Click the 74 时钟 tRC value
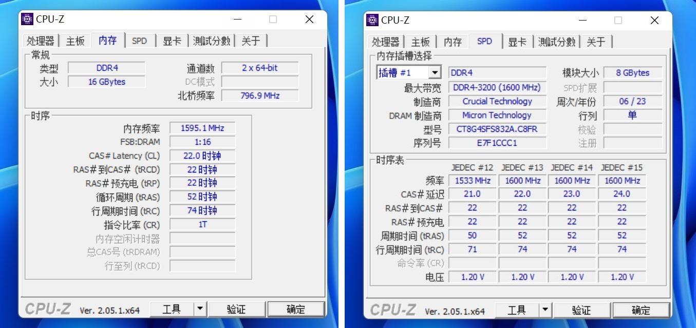The width and height of the screenshot is (696, 328). point(202,210)
